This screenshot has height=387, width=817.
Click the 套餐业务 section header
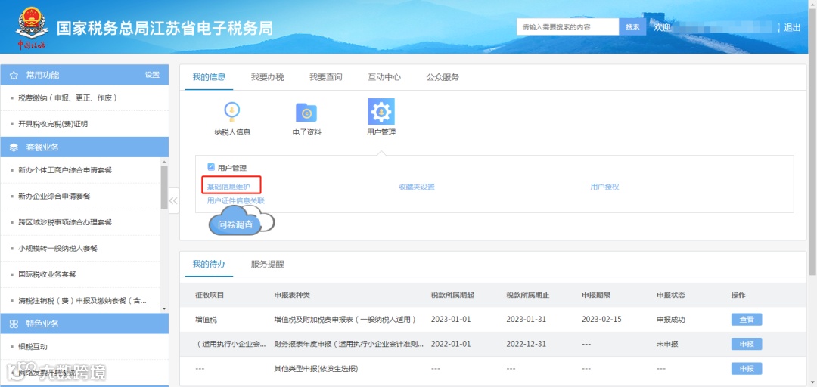pyautogui.click(x=85, y=147)
